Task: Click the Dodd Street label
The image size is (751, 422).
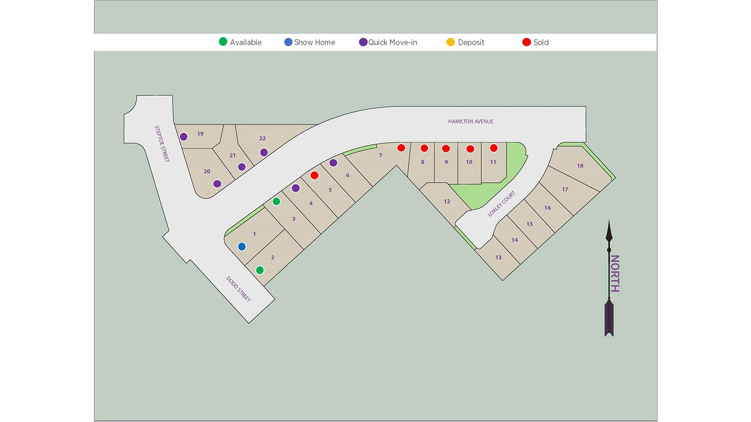Action: [x=238, y=289]
